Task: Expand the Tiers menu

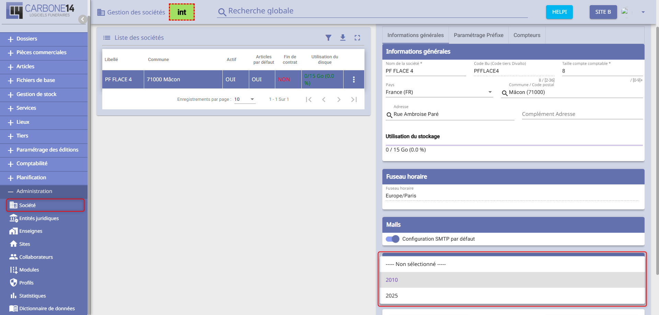Action: [x=44, y=136]
